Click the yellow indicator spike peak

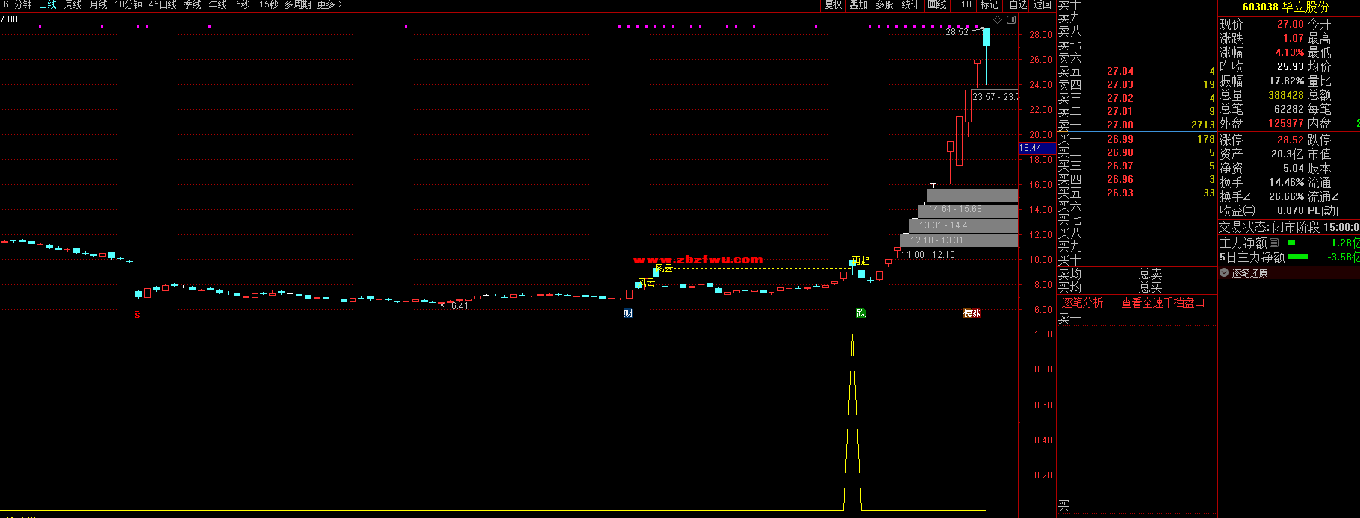point(852,336)
